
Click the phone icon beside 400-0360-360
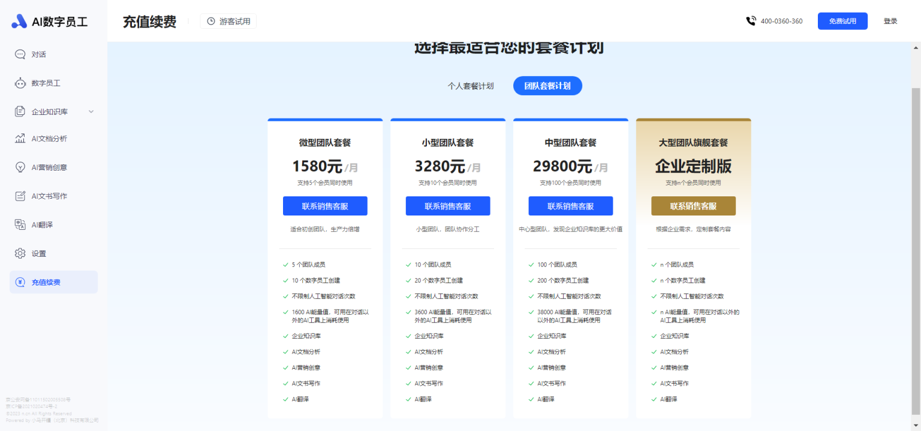(751, 21)
